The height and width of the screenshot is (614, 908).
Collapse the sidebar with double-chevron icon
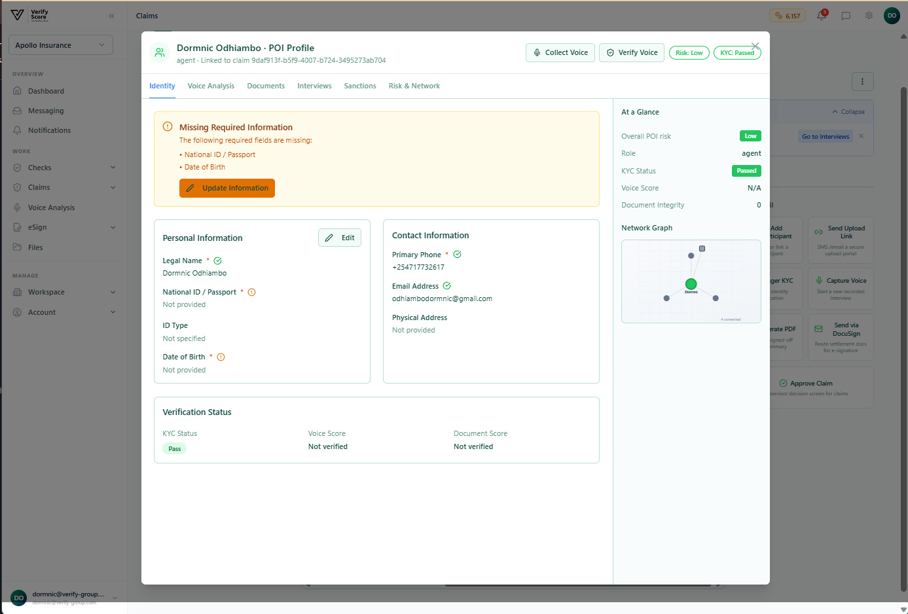(x=111, y=16)
